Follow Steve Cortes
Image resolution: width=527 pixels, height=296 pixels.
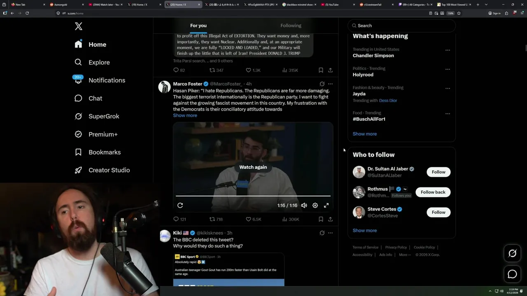[438, 212]
